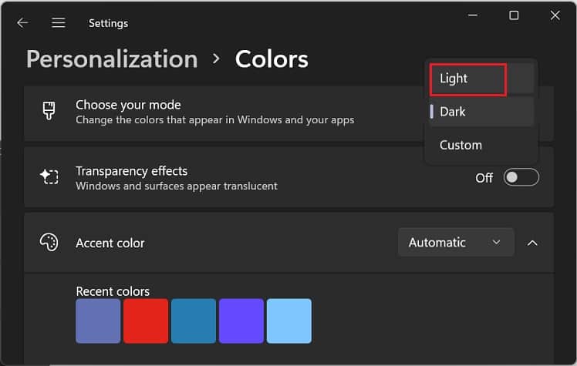
Task: Pick the Custom mode option
Action: pos(479,145)
